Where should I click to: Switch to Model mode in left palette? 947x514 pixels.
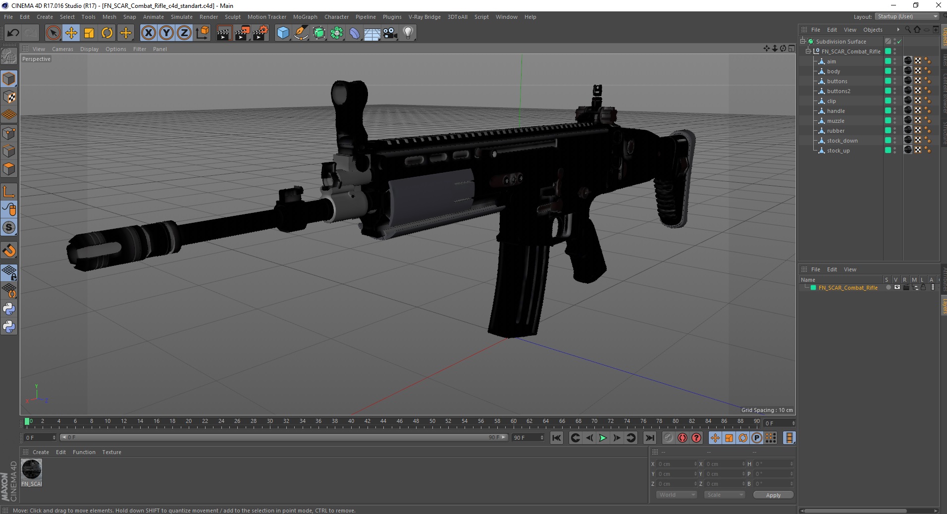pyautogui.click(x=9, y=79)
